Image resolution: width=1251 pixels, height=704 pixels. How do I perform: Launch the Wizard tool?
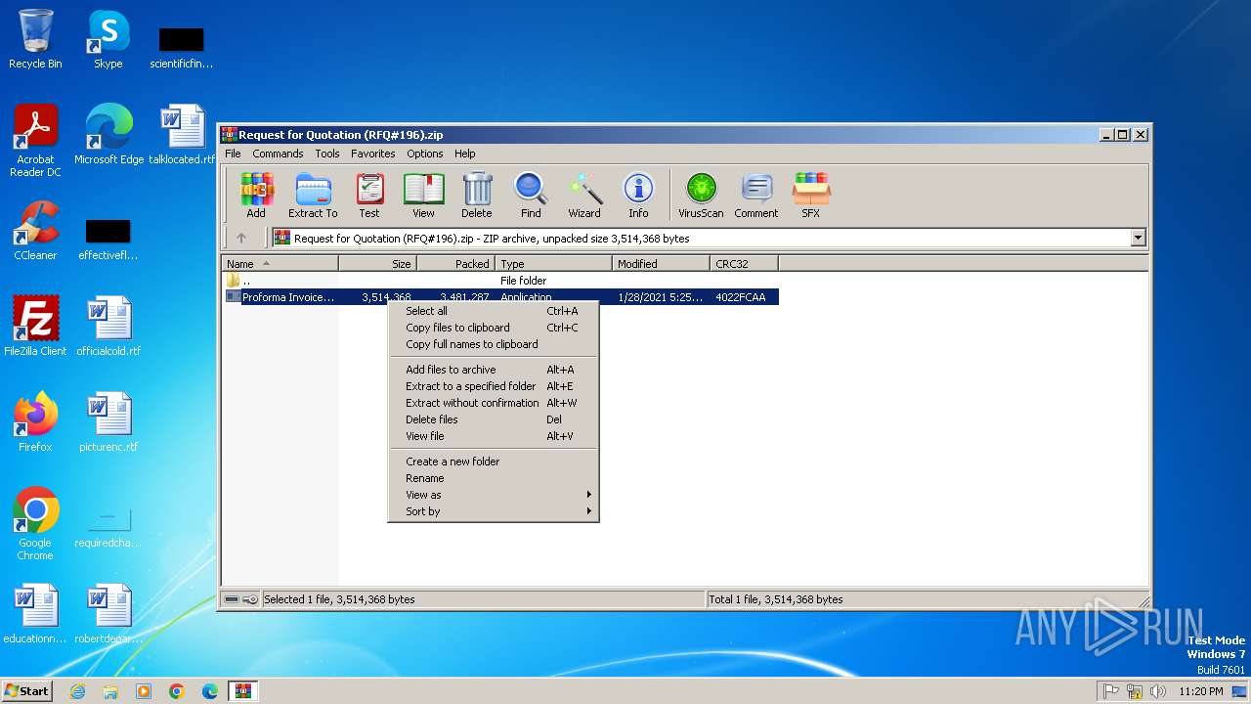coord(584,196)
